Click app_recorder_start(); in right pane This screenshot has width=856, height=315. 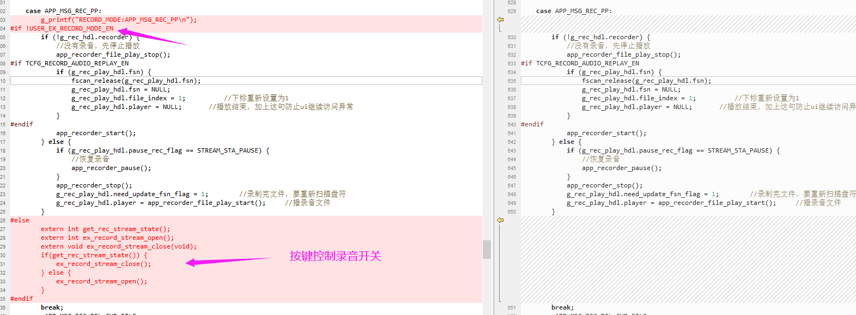pyautogui.click(x=606, y=133)
